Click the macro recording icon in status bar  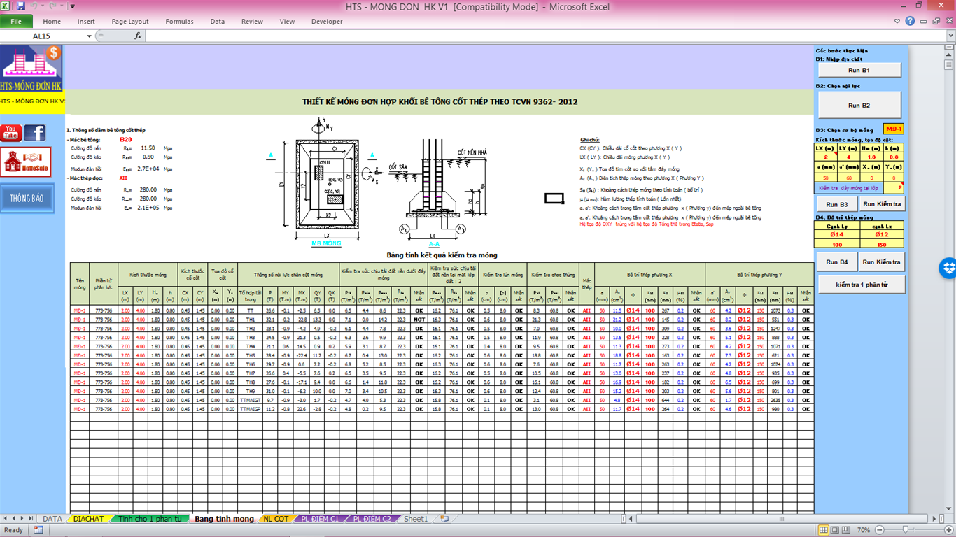[38, 530]
